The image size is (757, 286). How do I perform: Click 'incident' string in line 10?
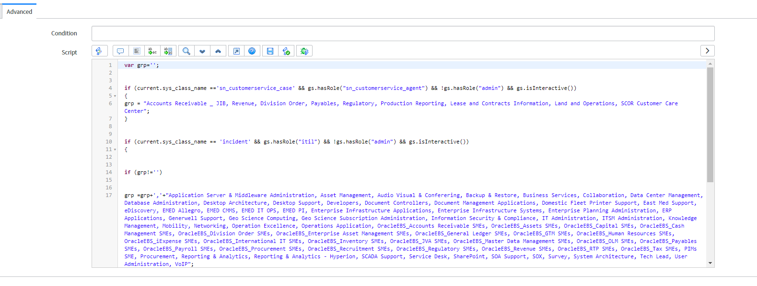[x=235, y=142]
